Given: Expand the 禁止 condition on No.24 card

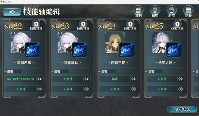Looking at the screenshot, I should coord(119,79).
